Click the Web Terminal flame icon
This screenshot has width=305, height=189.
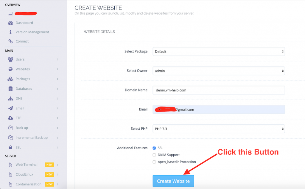10,165
